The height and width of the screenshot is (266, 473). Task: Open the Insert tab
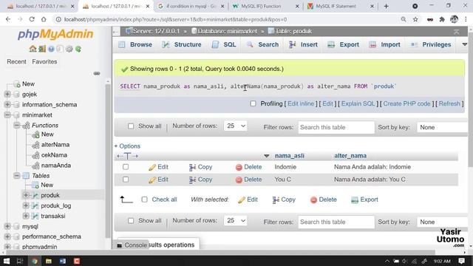point(303,44)
